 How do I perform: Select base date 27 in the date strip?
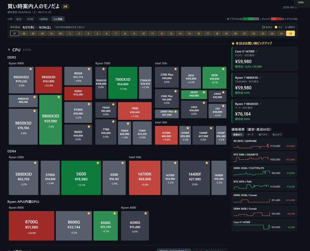tap(15, 34)
